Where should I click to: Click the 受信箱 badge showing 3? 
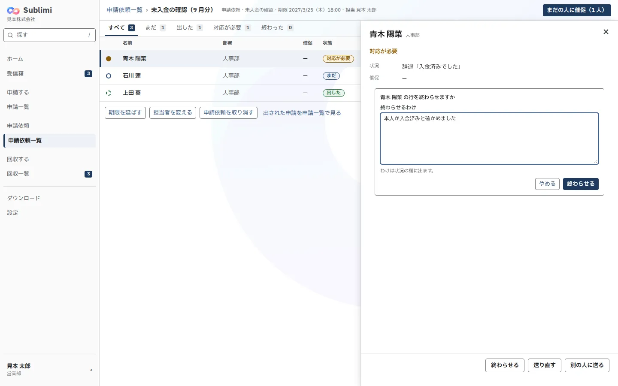pyautogui.click(x=88, y=74)
